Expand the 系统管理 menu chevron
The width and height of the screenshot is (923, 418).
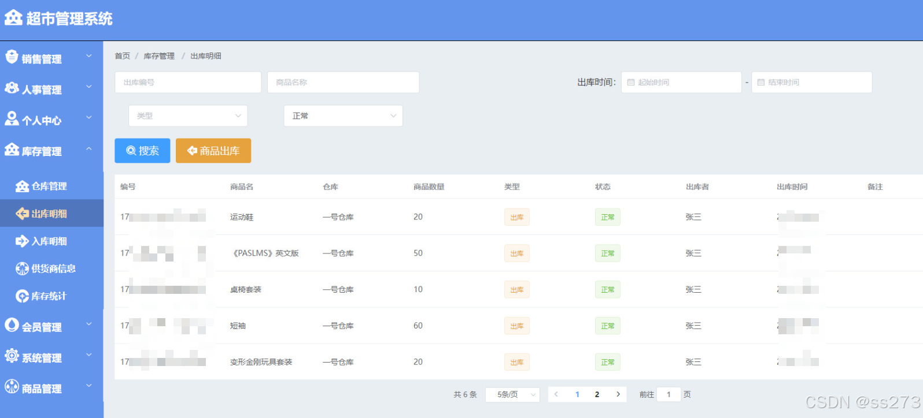click(x=89, y=354)
